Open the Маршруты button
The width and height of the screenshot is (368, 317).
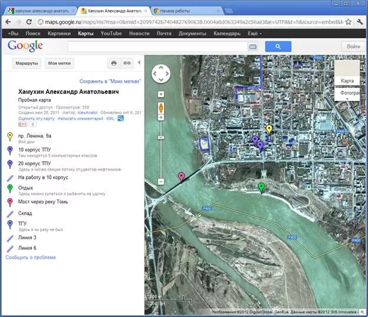(x=27, y=63)
